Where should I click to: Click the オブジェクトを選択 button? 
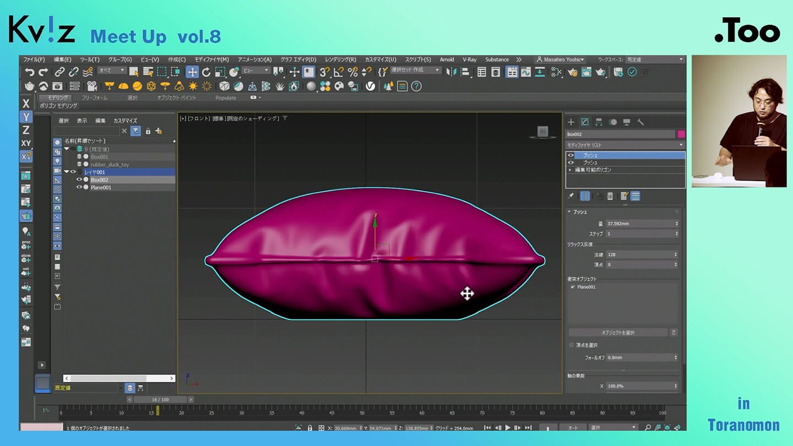pos(617,333)
